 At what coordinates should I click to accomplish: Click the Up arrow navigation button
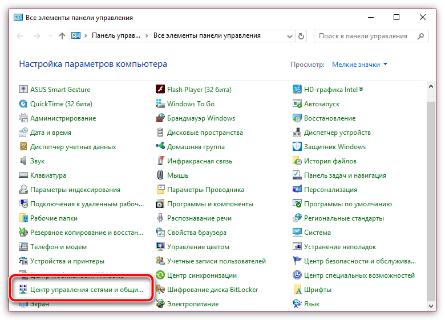[x=62, y=36]
